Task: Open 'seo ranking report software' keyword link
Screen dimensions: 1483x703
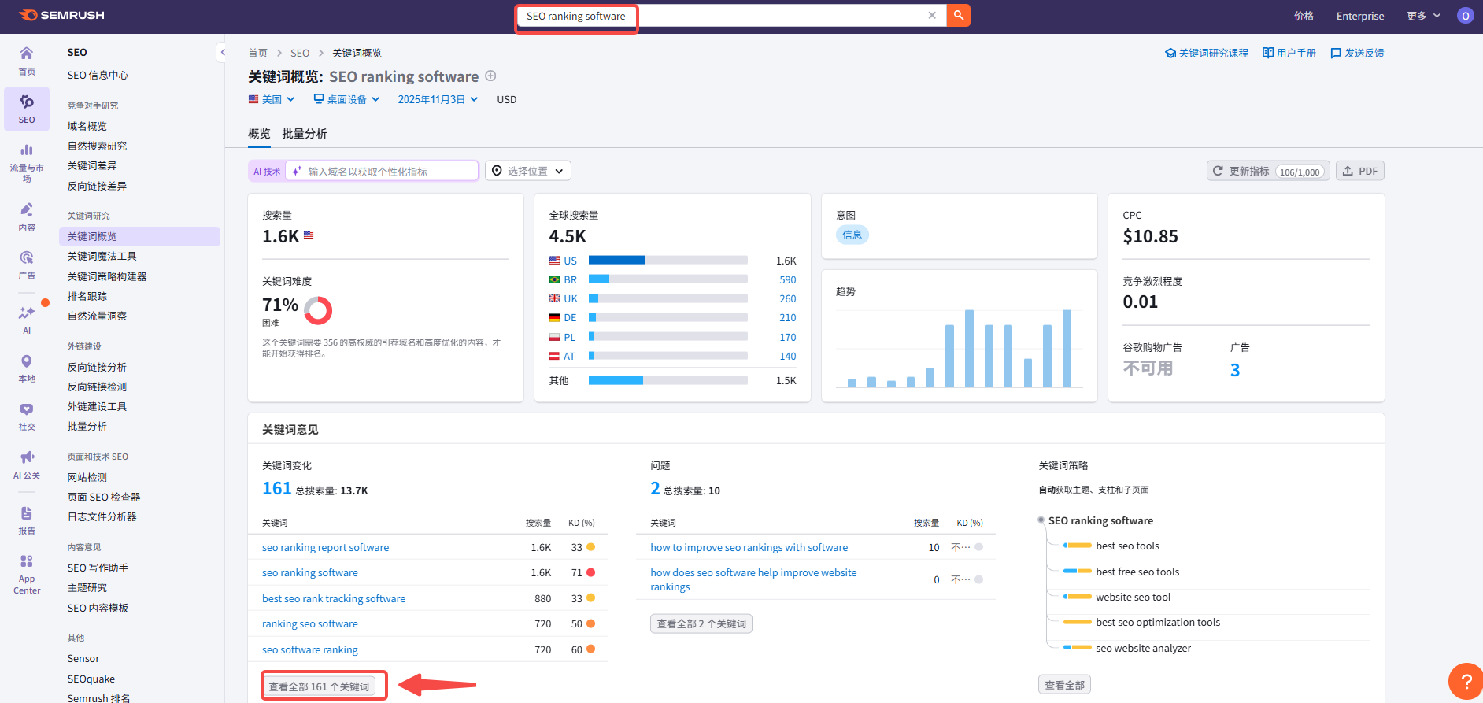Action: click(325, 547)
